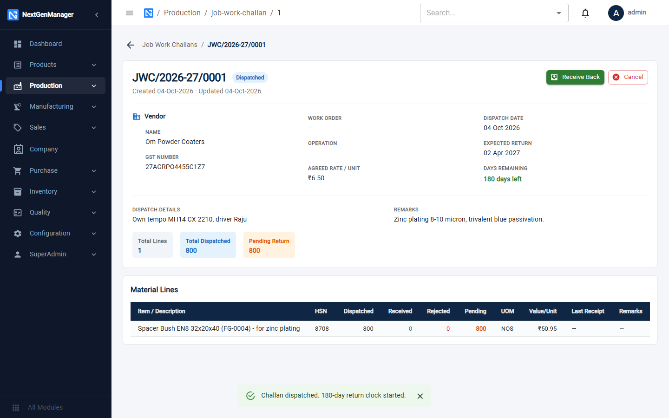669x418 pixels.
Task: Open the Job Work Challans breadcrumb link
Action: pos(170,45)
